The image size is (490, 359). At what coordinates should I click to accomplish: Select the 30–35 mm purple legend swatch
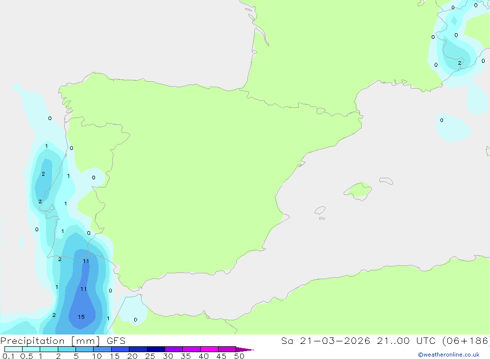tap(174, 349)
